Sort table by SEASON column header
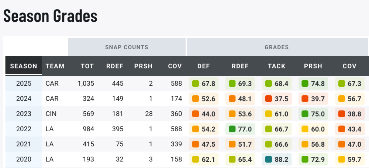The width and height of the screenshot is (369, 168). coord(24,66)
